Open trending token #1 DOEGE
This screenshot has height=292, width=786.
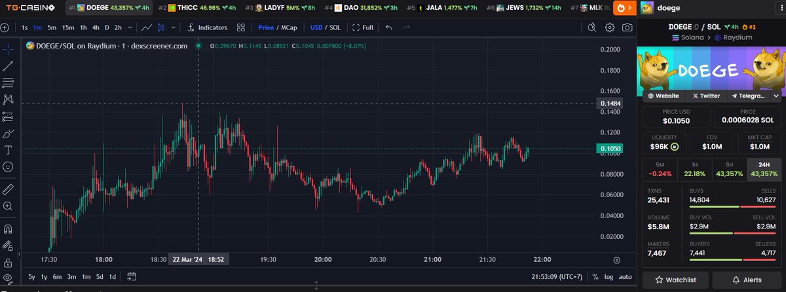point(110,8)
